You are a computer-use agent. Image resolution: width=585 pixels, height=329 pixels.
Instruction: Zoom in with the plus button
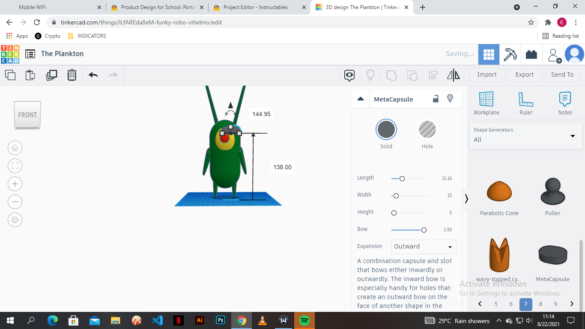(15, 184)
